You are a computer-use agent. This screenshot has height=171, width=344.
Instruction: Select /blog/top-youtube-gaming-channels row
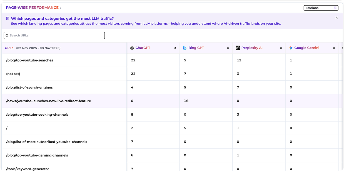click(x=37, y=155)
